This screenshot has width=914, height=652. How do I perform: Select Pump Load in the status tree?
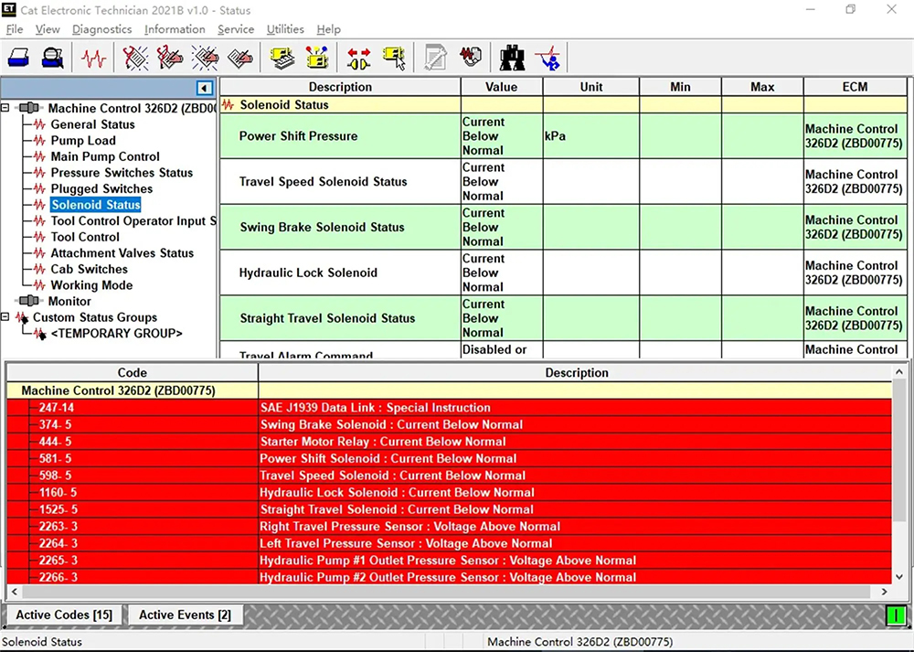tap(82, 141)
